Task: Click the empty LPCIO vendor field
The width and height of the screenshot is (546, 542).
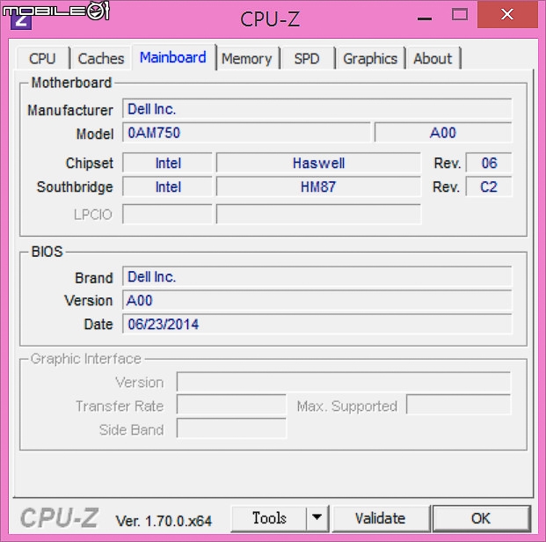Action: (x=167, y=214)
